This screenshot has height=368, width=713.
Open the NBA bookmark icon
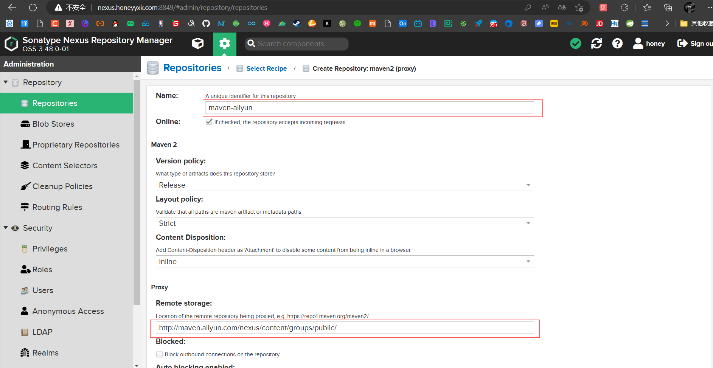tap(161, 23)
